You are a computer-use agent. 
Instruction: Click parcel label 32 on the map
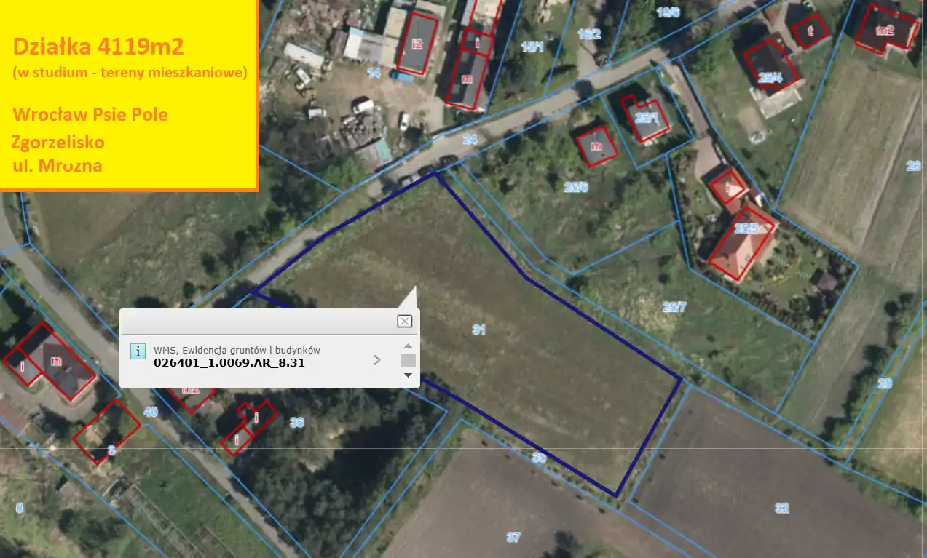point(781,508)
